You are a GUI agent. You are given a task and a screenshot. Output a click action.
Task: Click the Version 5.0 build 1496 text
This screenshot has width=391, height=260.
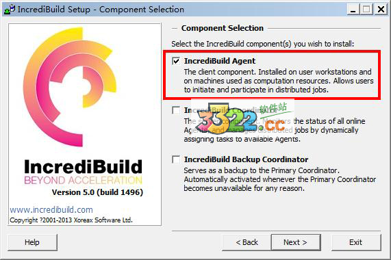97,192
